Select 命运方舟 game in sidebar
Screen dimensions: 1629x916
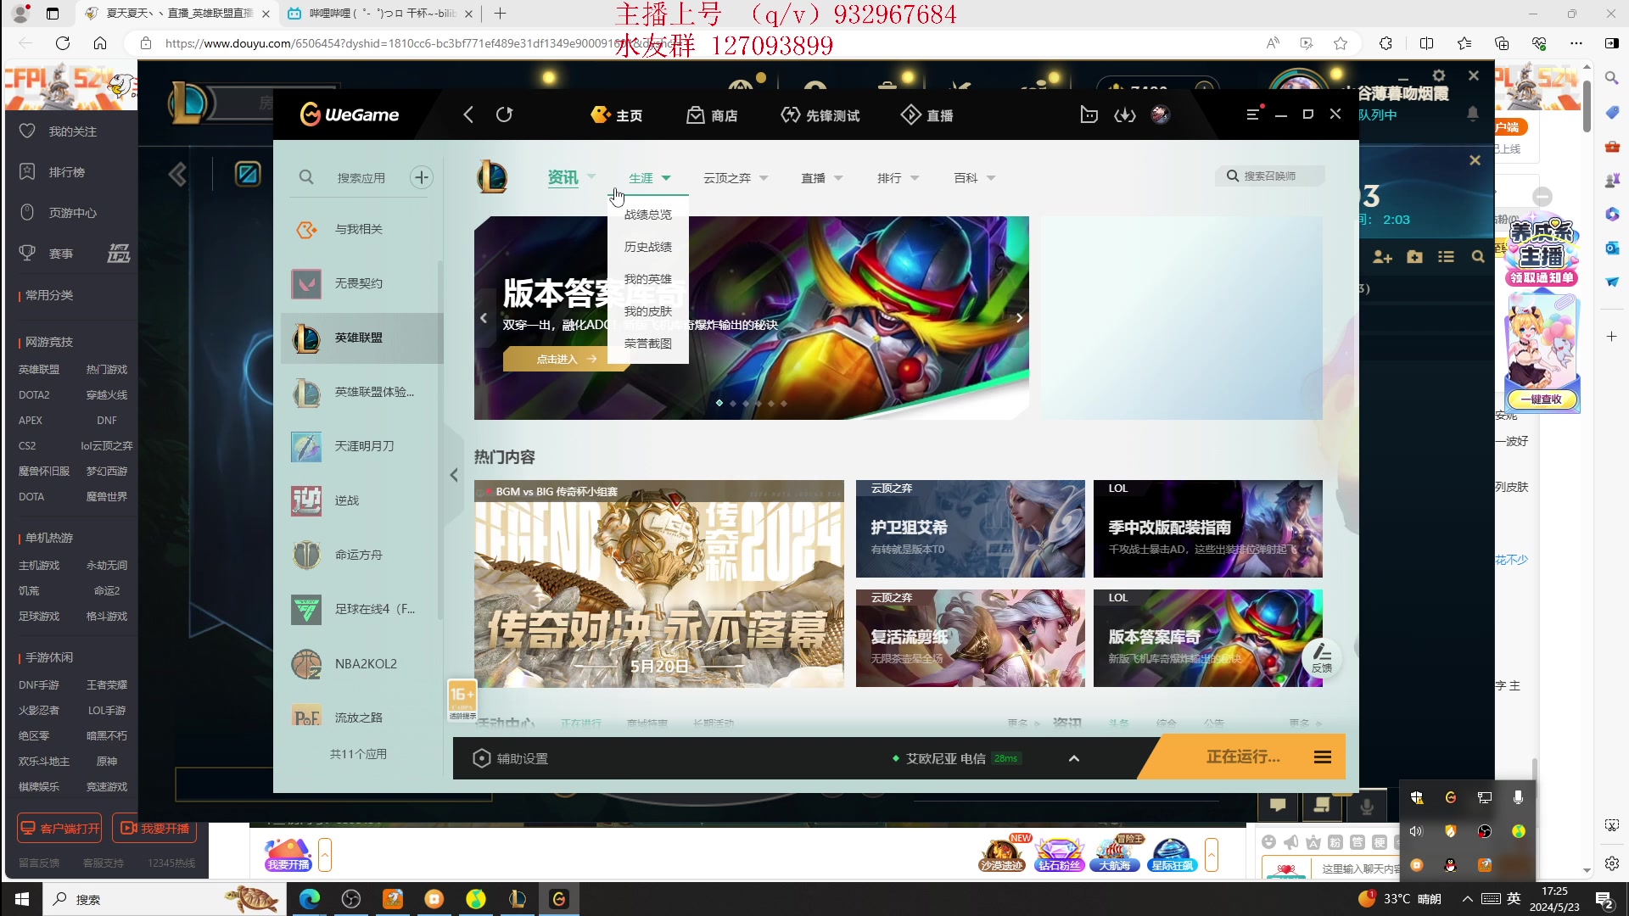tap(362, 555)
